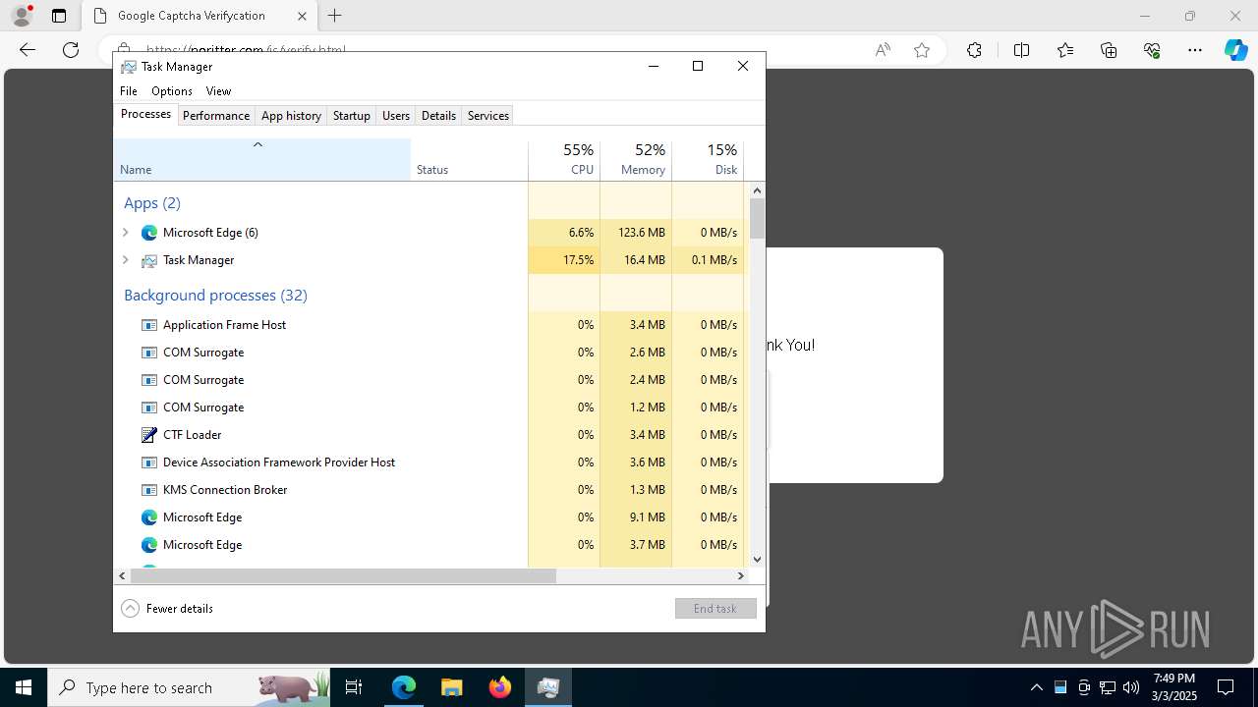The image size is (1258, 707).
Task: Show hidden system tray icons chevron
Action: (1036, 687)
